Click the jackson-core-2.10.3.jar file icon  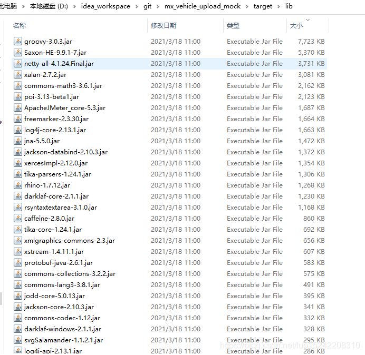click(x=18, y=307)
